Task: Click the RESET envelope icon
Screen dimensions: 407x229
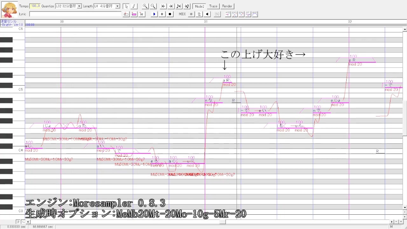Action: point(255,14)
